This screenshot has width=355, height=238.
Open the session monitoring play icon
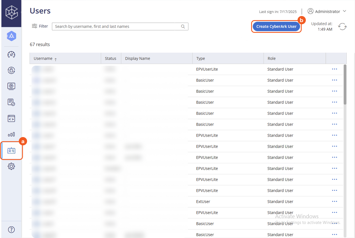click(11, 86)
